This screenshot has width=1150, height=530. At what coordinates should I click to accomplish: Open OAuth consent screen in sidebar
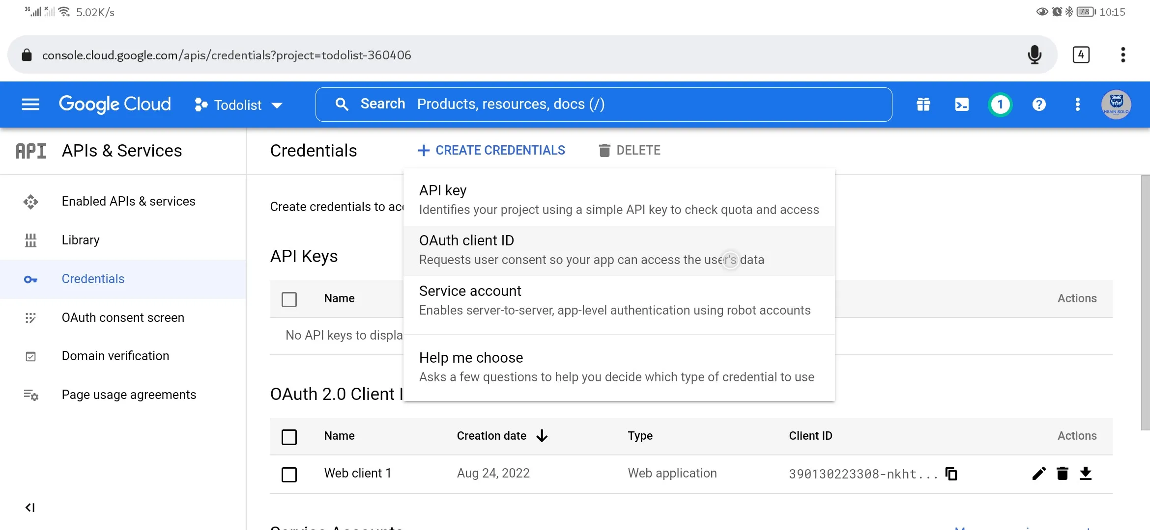(123, 318)
